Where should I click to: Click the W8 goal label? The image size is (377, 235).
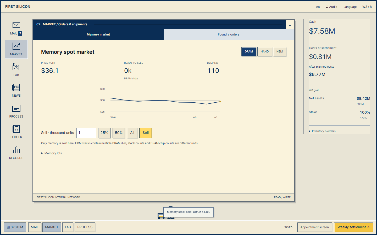tap(314, 90)
